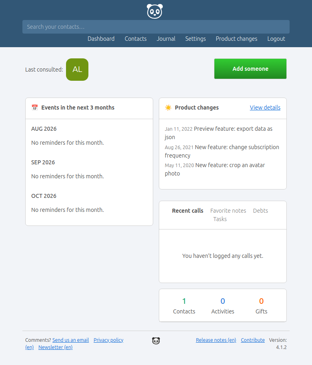The image size is (312, 365).
Task: Switch to the Favorite notes tab
Action: [x=228, y=211]
